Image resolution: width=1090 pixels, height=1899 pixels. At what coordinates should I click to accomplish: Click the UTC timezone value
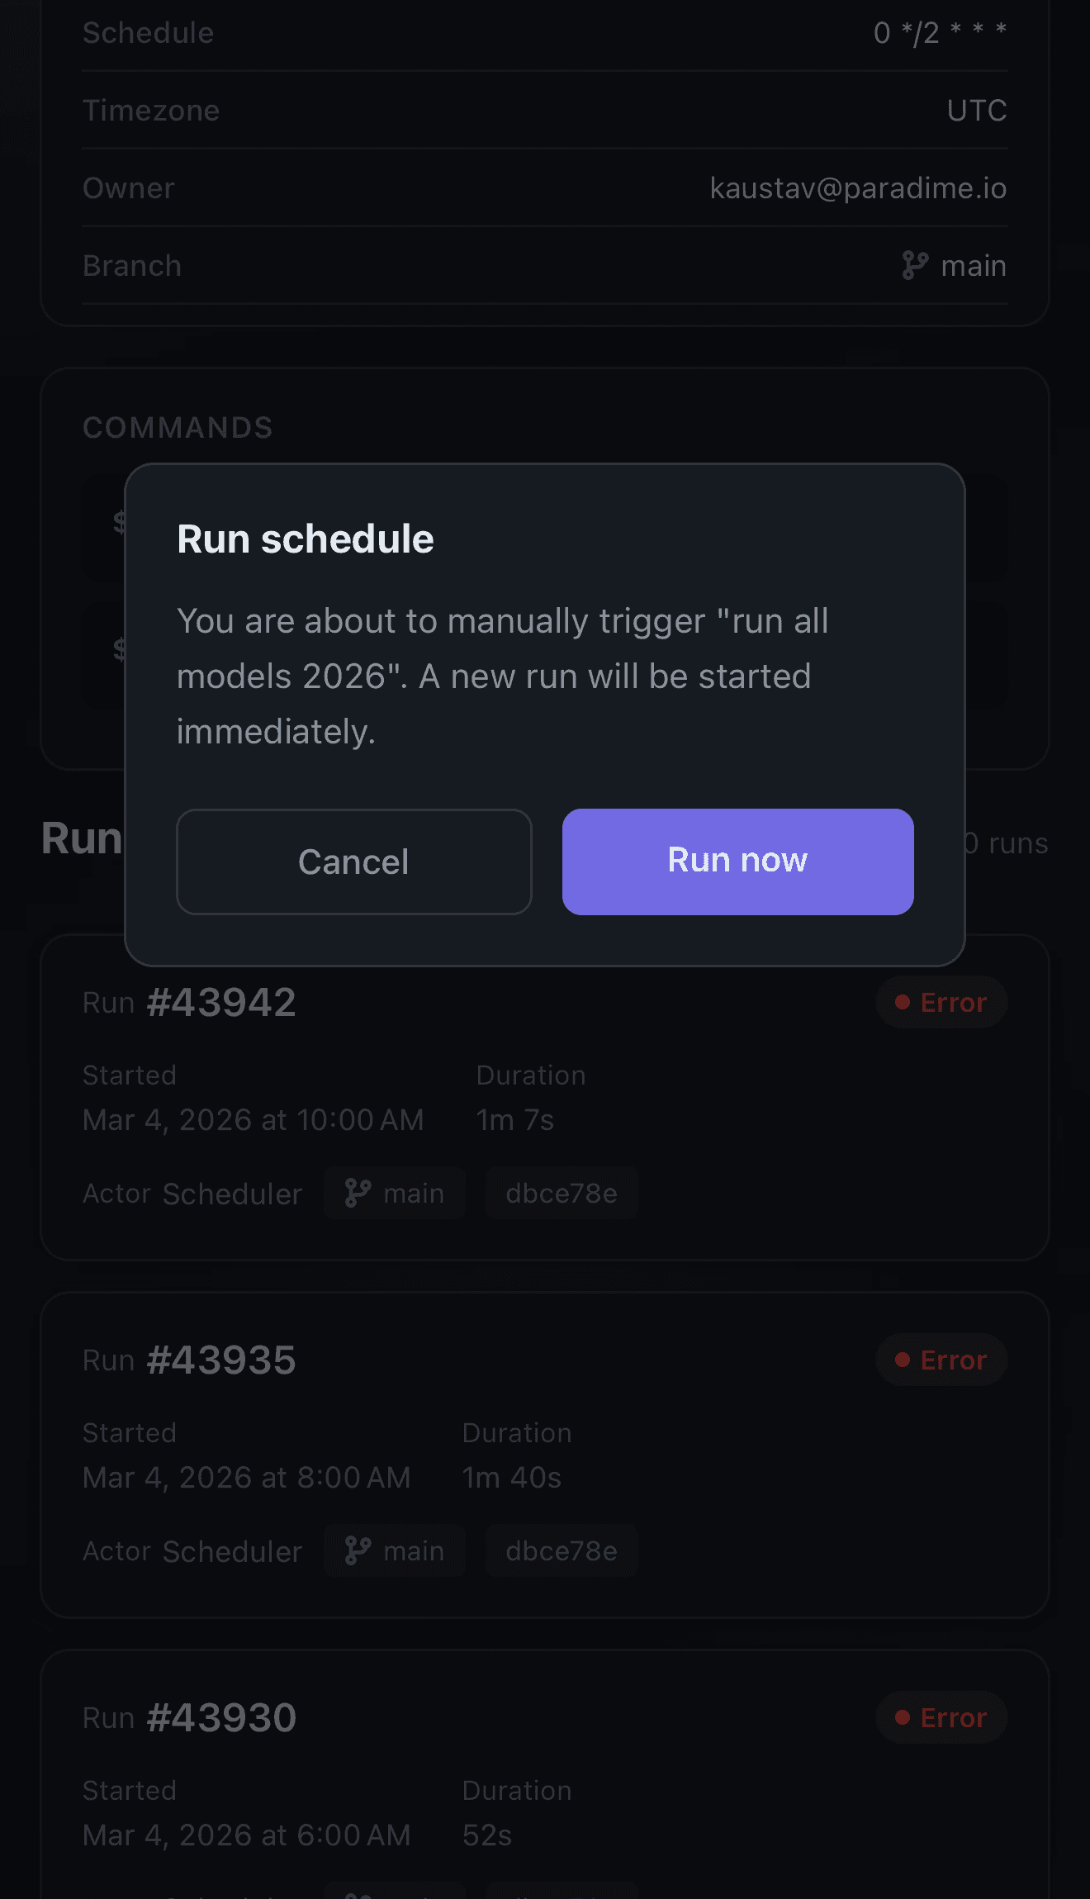point(977,111)
